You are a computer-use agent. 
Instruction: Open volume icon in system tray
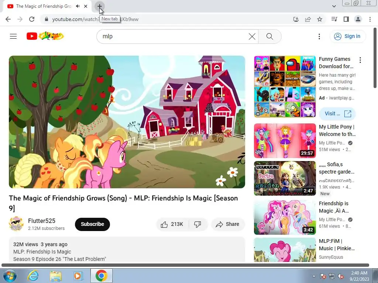coord(340,276)
